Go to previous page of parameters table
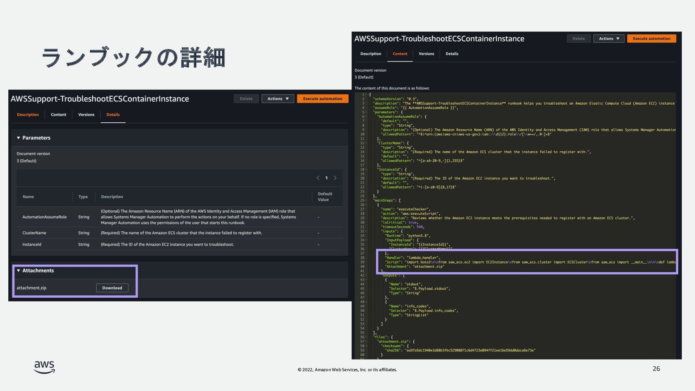The width and height of the screenshot is (695, 391). pyautogui.click(x=318, y=178)
